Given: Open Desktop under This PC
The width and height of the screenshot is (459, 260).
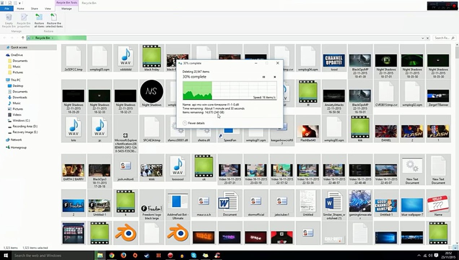Looking at the screenshot, I should [x=18, y=86].
